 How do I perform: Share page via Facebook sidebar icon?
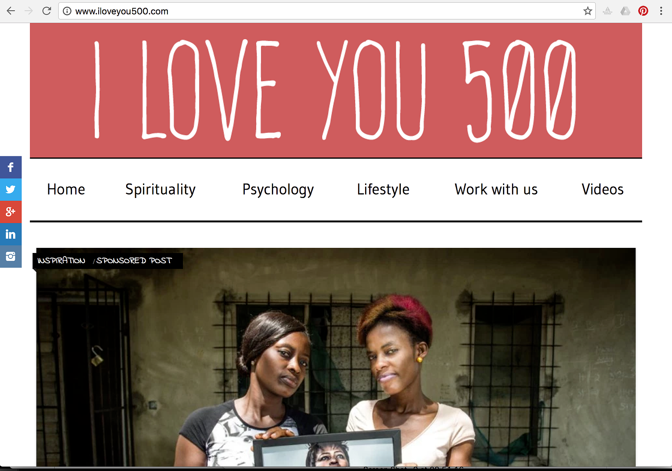pos(11,167)
